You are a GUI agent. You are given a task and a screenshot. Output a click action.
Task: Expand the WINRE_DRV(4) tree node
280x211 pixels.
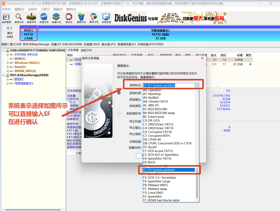click(x=8, y=71)
